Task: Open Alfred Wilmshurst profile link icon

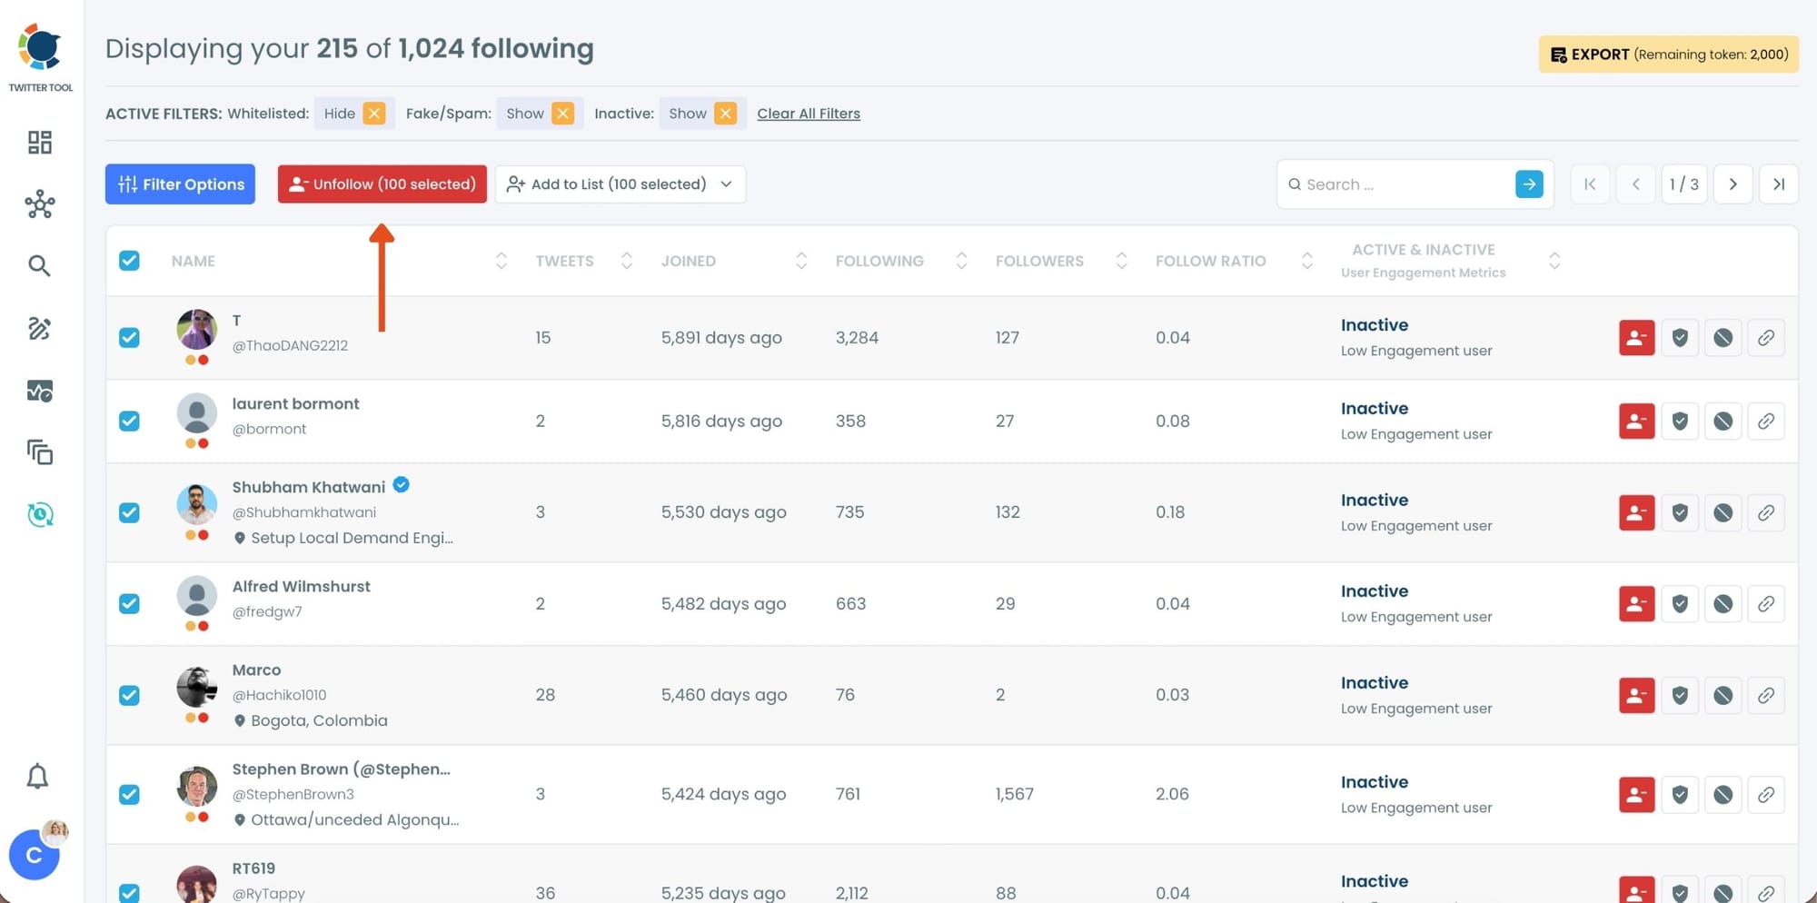Action: [x=1765, y=604]
